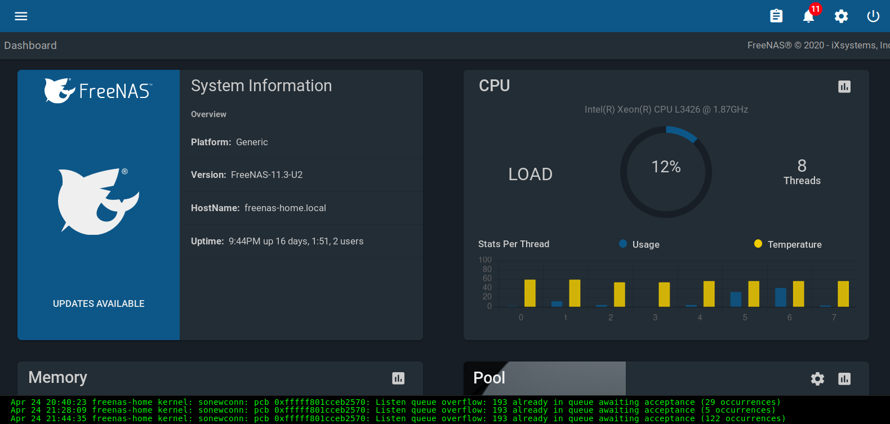Click the Pool card title
This screenshot has width=890, height=424.
[489, 378]
